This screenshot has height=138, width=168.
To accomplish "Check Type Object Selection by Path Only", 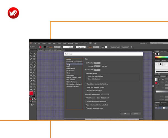I will point(86,84).
